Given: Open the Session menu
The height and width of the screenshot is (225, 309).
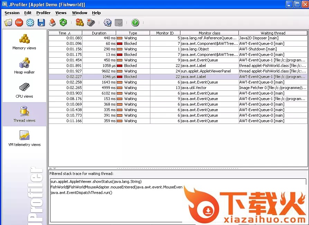Looking at the screenshot, I should tap(12, 13).
